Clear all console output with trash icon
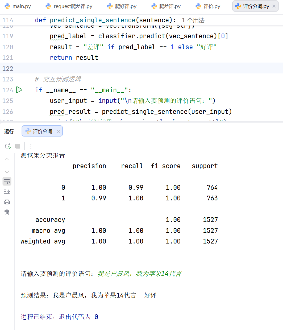The image size is (283, 330). coord(7,212)
